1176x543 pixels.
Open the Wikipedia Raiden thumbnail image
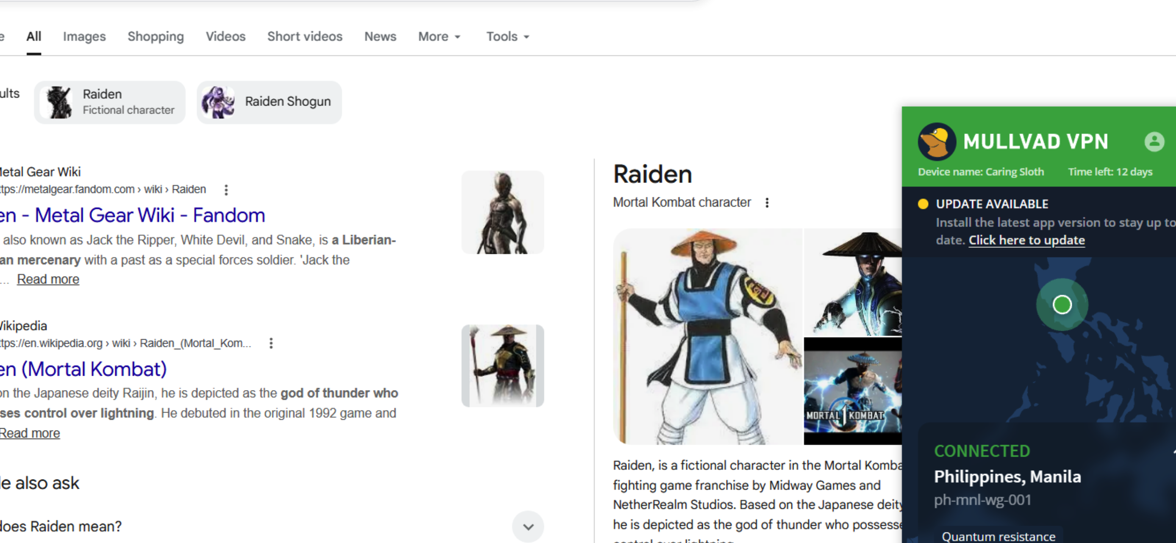pos(502,366)
